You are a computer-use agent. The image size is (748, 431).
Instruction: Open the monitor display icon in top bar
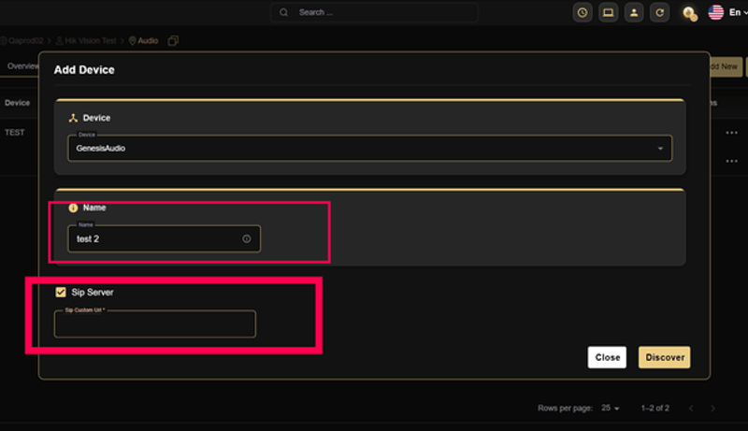pyautogui.click(x=609, y=12)
